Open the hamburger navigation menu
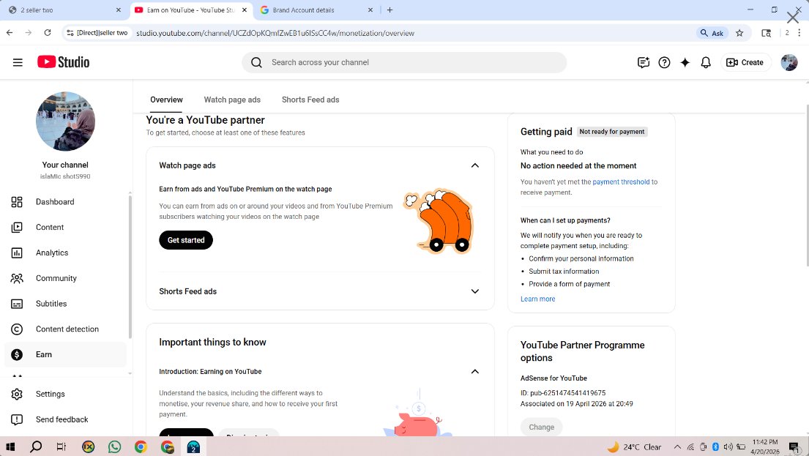This screenshot has height=456, width=809. 18,62
